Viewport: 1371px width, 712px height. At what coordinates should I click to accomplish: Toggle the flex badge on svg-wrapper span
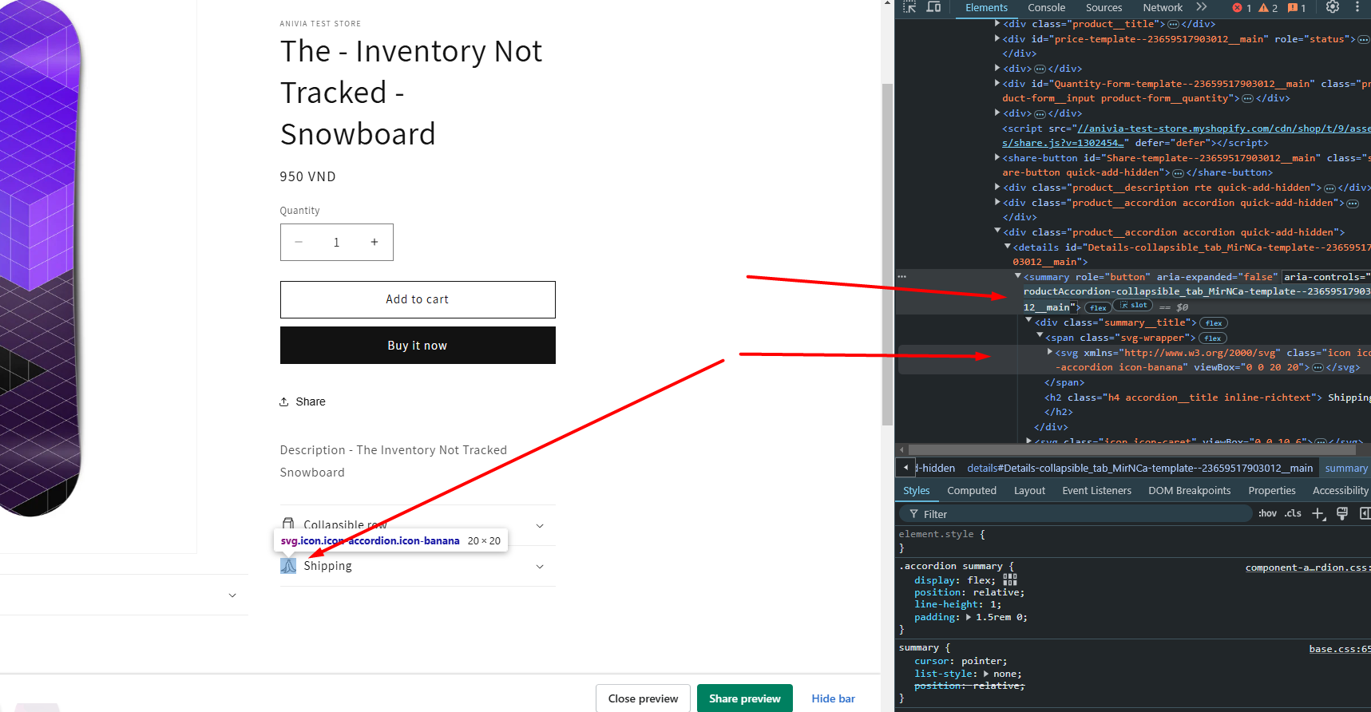click(1212, 338)
